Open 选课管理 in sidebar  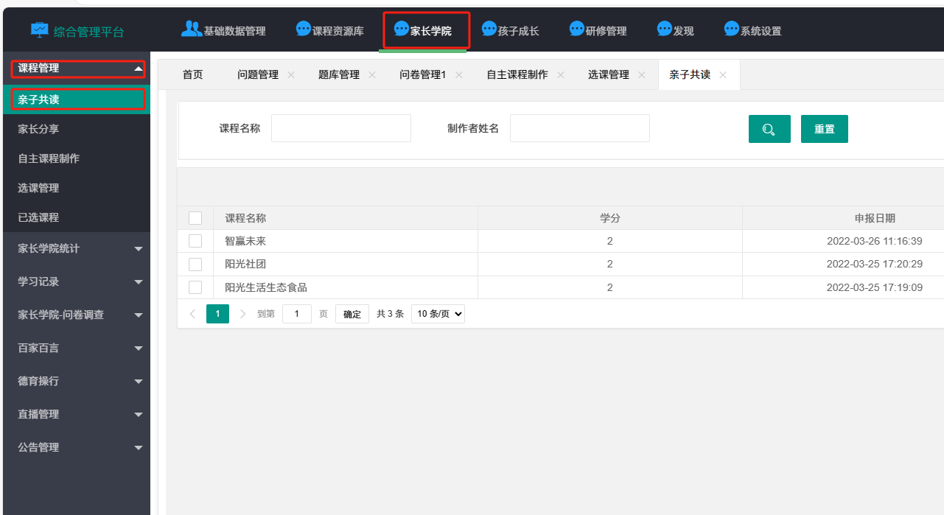point(77,188)
